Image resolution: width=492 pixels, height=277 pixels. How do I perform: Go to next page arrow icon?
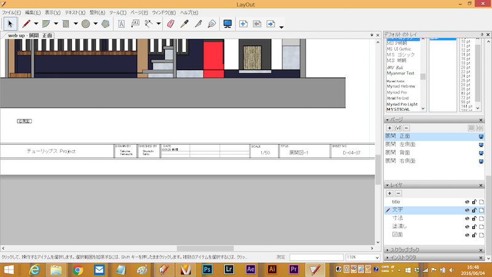[x=270, y=24]
